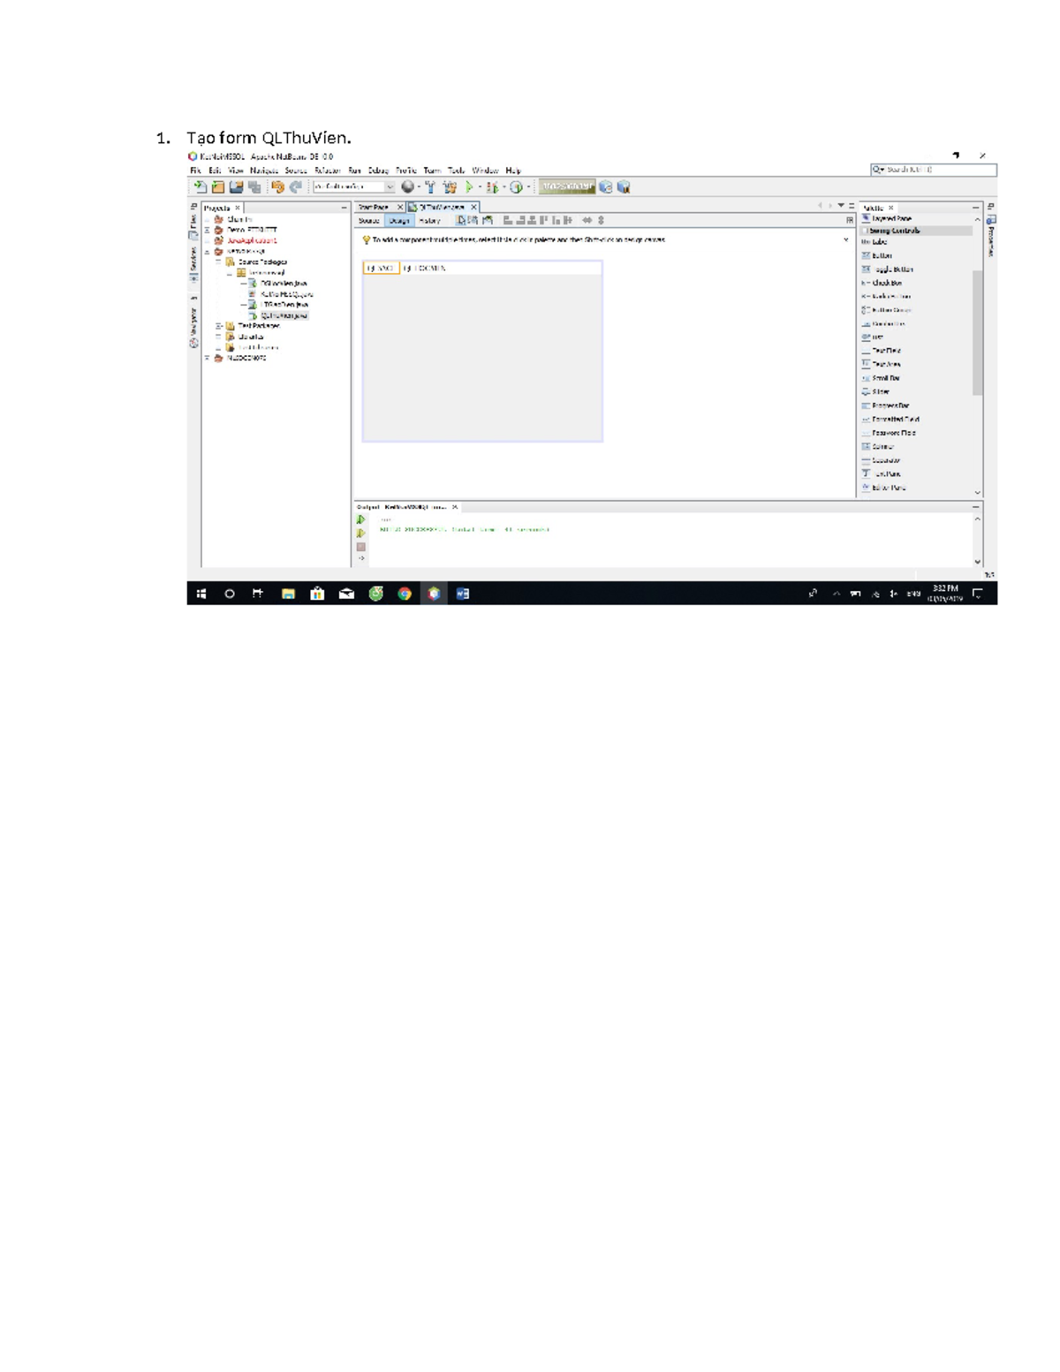Click the Save All toolbar icon
Viewport: 1060px width, 1372px height.
(255, 187)
